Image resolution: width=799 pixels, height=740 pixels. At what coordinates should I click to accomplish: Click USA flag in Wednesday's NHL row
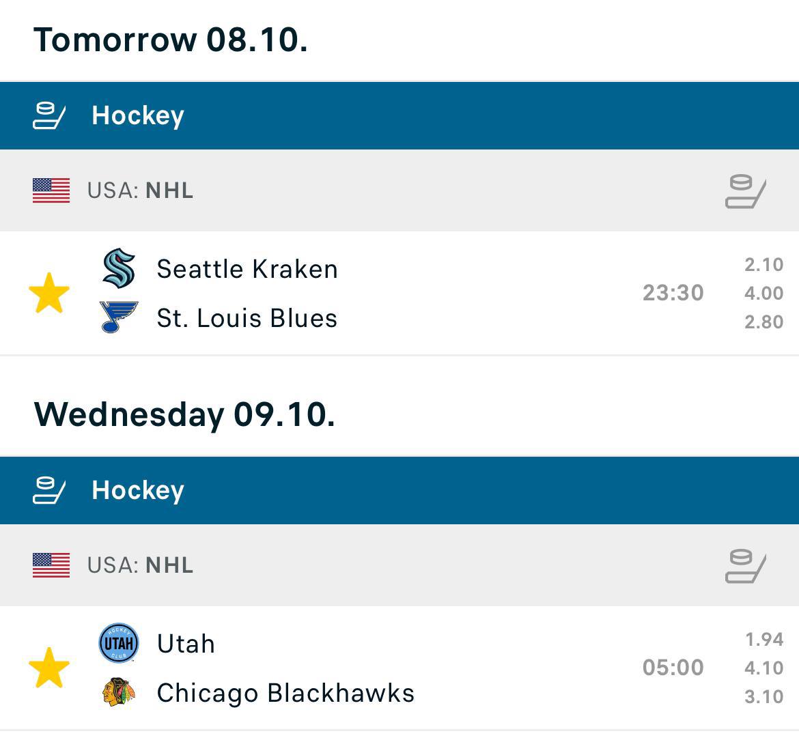click(x=51, y=565)
